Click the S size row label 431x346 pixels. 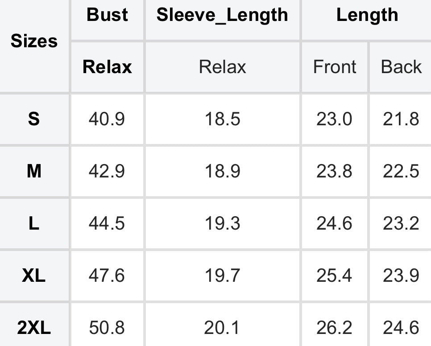pos(34,119)
